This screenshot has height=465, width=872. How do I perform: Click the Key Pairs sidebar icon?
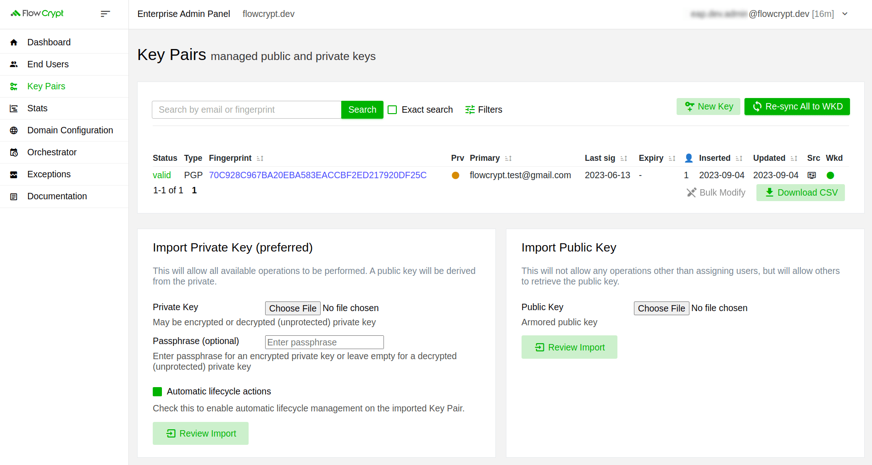(14, 86)
